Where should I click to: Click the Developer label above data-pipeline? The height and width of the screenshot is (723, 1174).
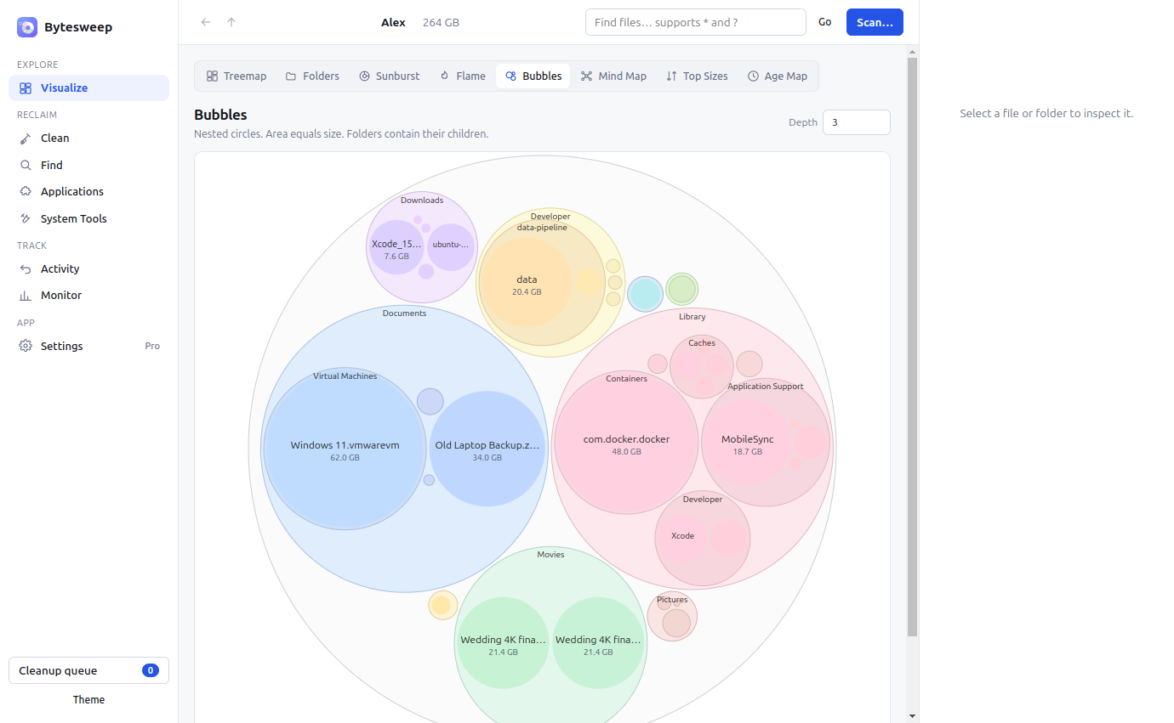(x=550, y=217)
